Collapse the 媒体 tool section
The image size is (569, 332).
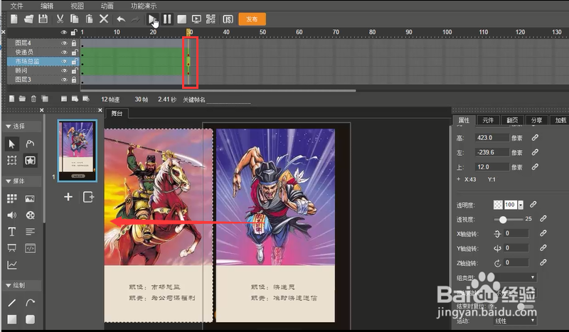(x=8, y=181)
